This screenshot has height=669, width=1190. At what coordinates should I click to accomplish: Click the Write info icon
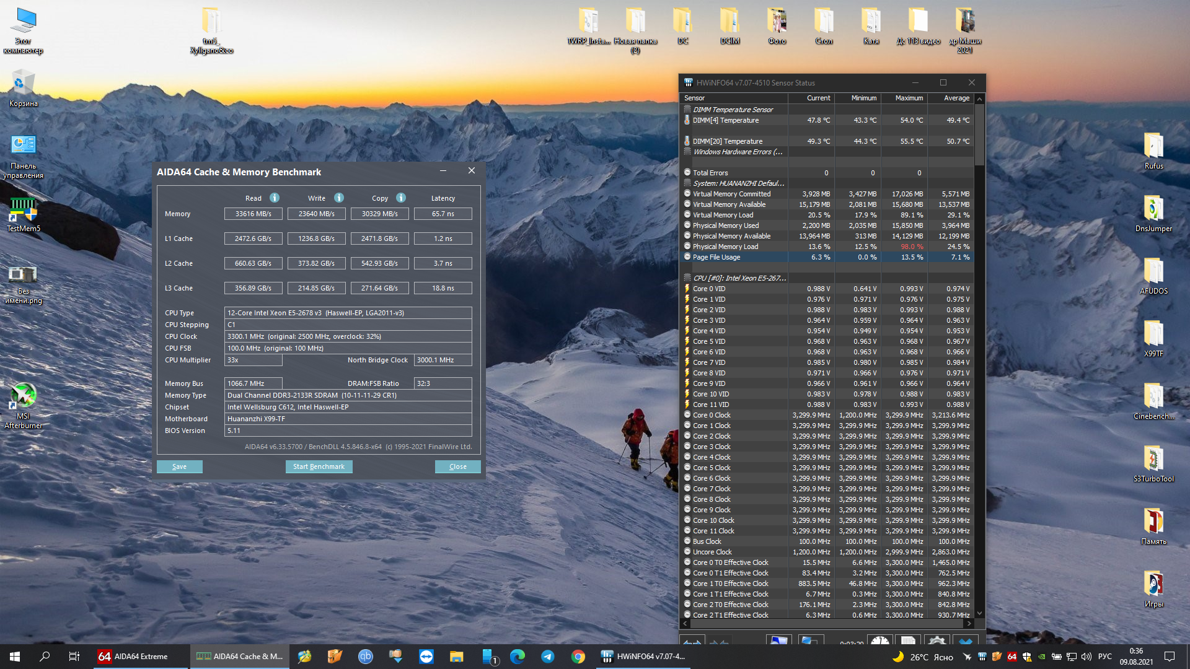[339, 198]
